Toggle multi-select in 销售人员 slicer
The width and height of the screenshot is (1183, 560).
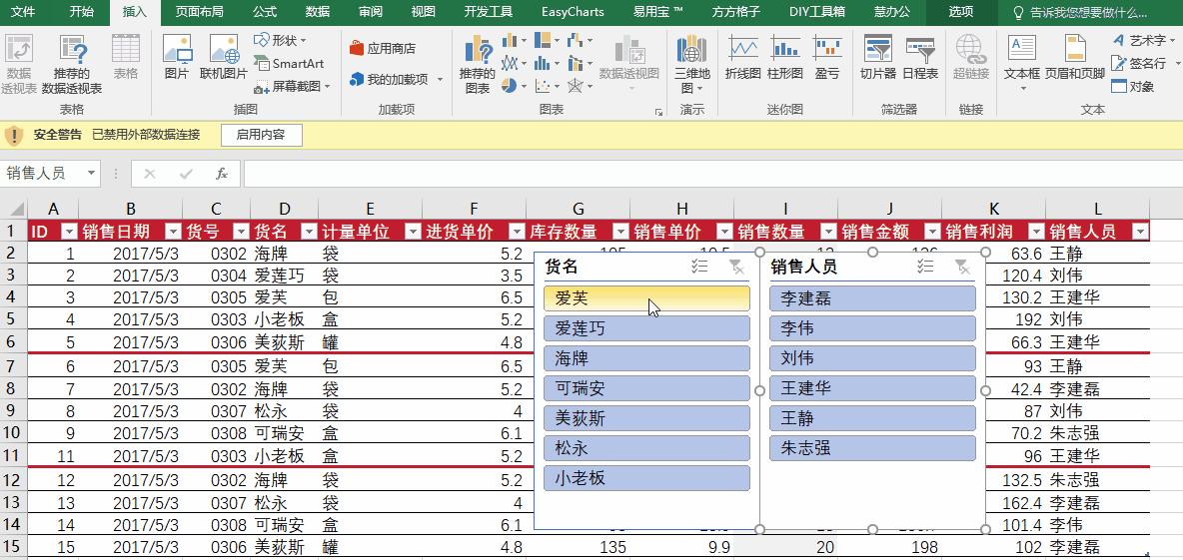(x=925, y=267)
